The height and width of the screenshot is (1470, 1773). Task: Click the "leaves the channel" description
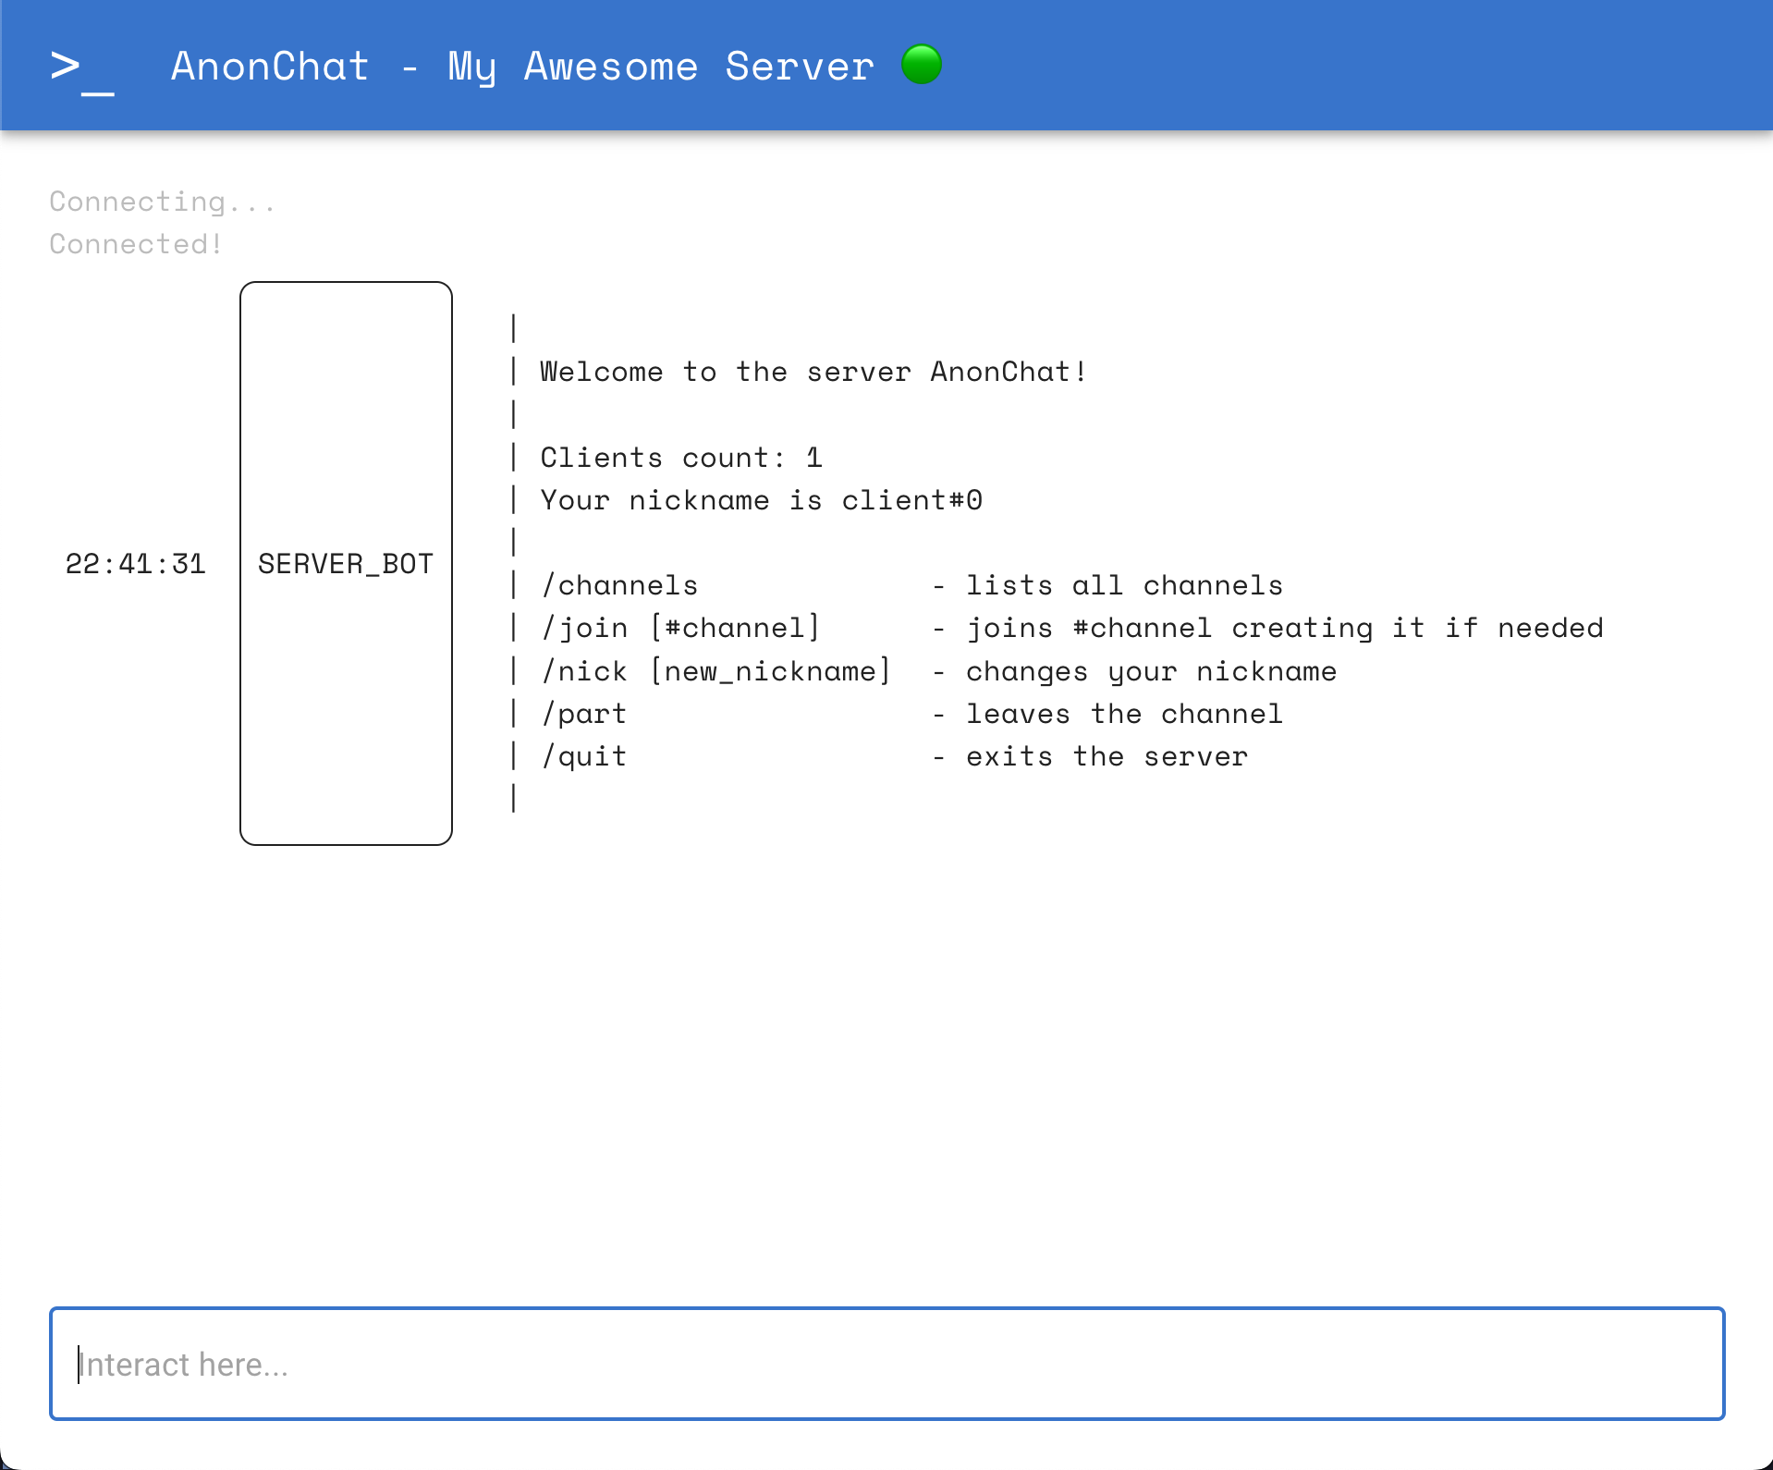(x=1125, y=714)
